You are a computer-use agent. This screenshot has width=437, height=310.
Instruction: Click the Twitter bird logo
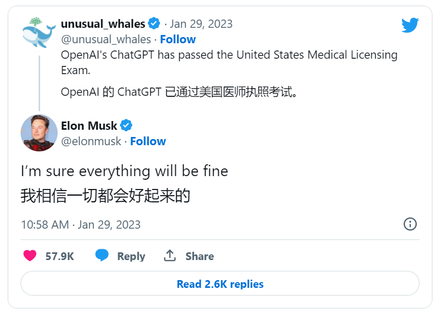point(410,25)
